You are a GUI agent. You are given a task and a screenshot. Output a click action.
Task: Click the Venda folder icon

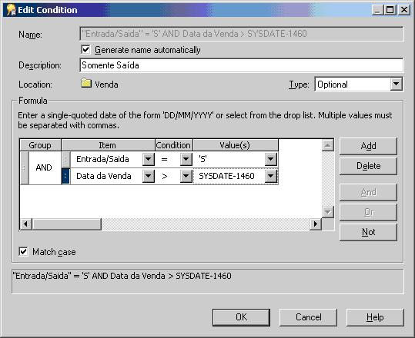(86, 83)
